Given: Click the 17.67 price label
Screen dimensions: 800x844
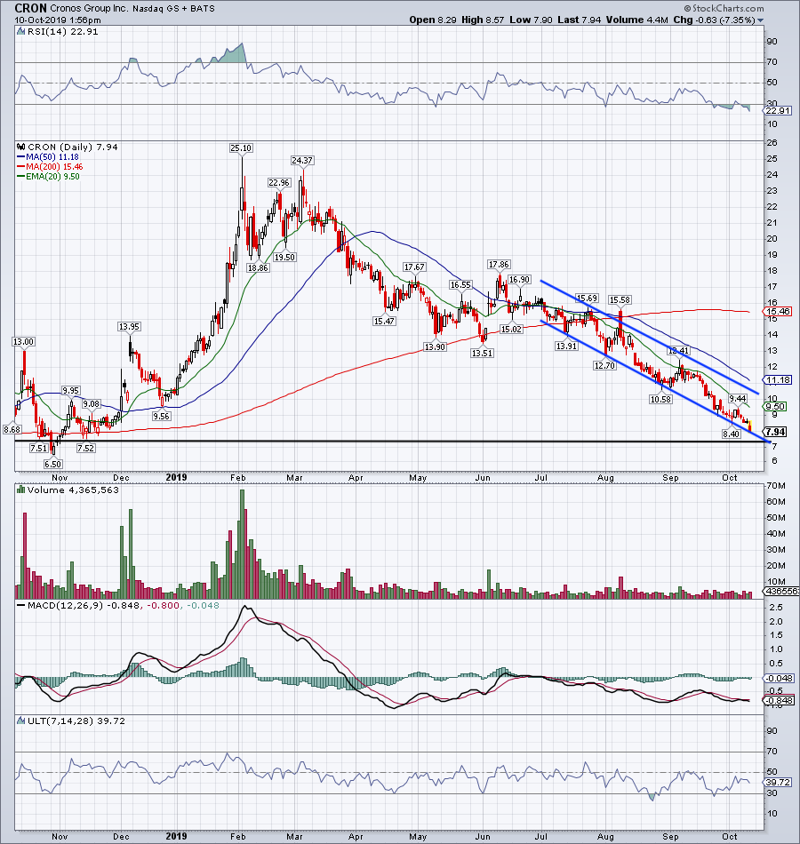Looking at the screenshot, I should [x=414, y=267].
